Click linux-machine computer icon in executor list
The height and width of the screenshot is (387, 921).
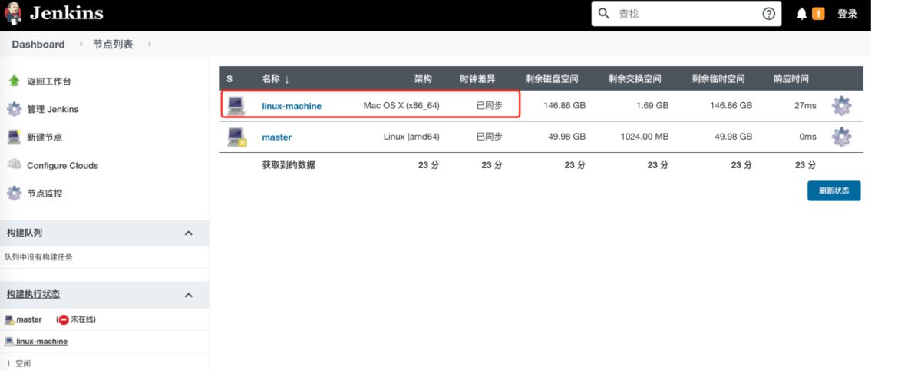click(9, 341)
